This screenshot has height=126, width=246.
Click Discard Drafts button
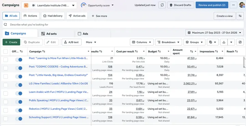point(181,5)
